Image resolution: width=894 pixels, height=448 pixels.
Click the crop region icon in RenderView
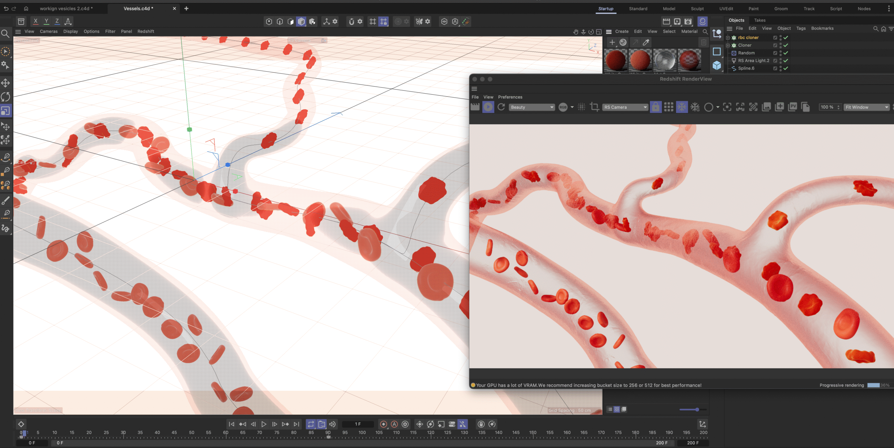[x=594, y=107]
